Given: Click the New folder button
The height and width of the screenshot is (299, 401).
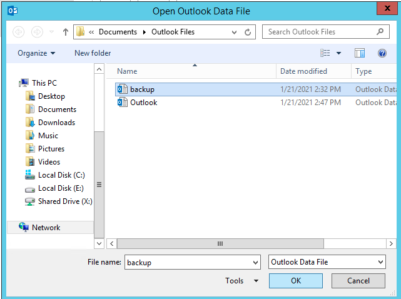Looking at the screenshot, I should coord(93,53).
